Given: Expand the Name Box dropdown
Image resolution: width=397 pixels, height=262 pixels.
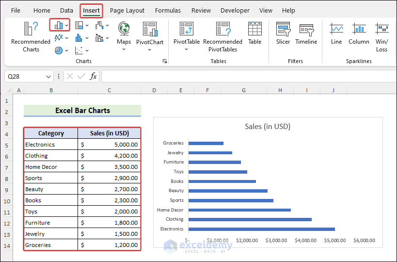Looking at the screenshot, I should (48, 77).
